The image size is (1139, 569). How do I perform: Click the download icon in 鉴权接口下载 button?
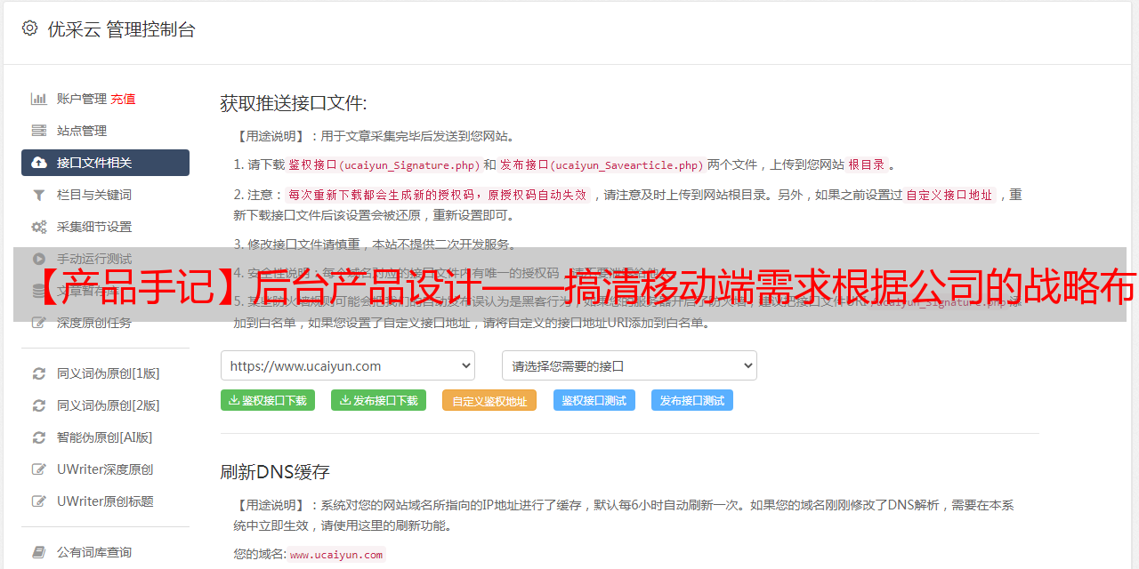tap(234, 400)
